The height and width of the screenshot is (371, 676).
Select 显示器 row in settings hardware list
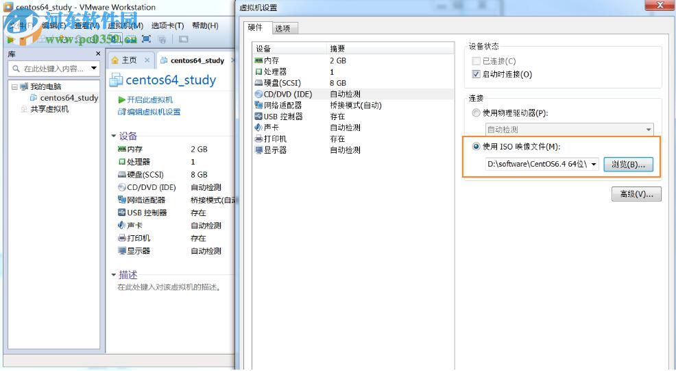pos(353,150)
